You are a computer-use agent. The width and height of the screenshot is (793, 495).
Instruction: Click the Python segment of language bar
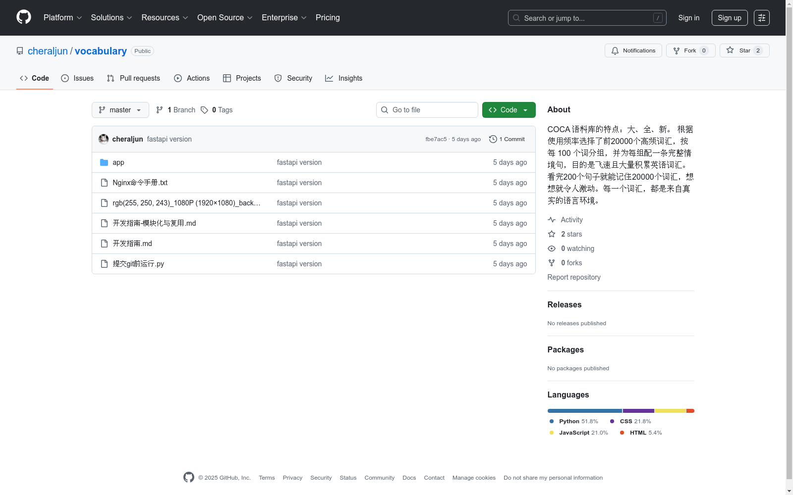click(585, 411)
